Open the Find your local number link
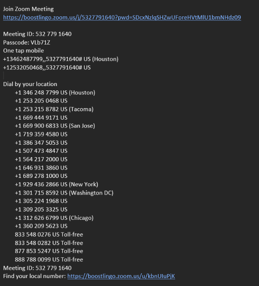Image resolution: width=259 pixels, height=286 pixels. click(x=121, y=276)
